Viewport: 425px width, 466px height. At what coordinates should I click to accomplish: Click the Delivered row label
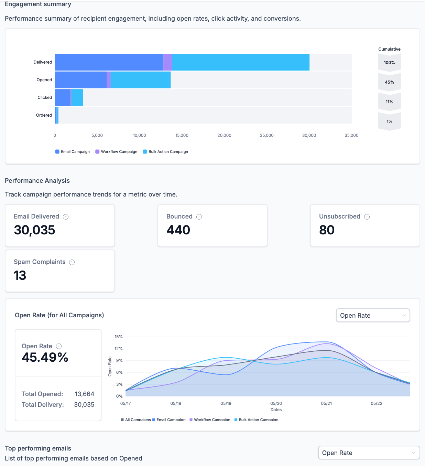coord(43,62)
